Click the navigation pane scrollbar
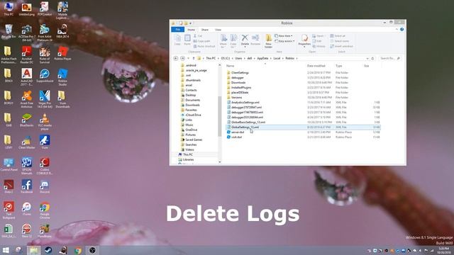The width and height of the screenshot is (454, 255). [220, 115]
